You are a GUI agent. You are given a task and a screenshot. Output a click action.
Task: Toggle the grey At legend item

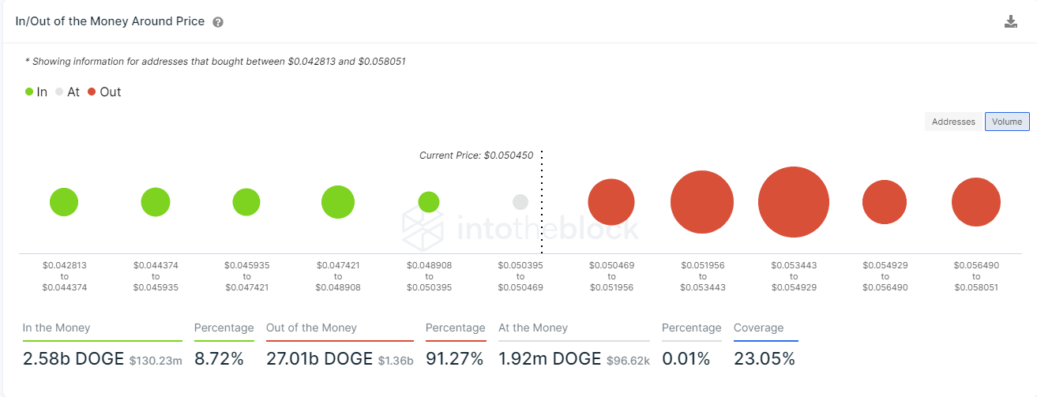67,92
